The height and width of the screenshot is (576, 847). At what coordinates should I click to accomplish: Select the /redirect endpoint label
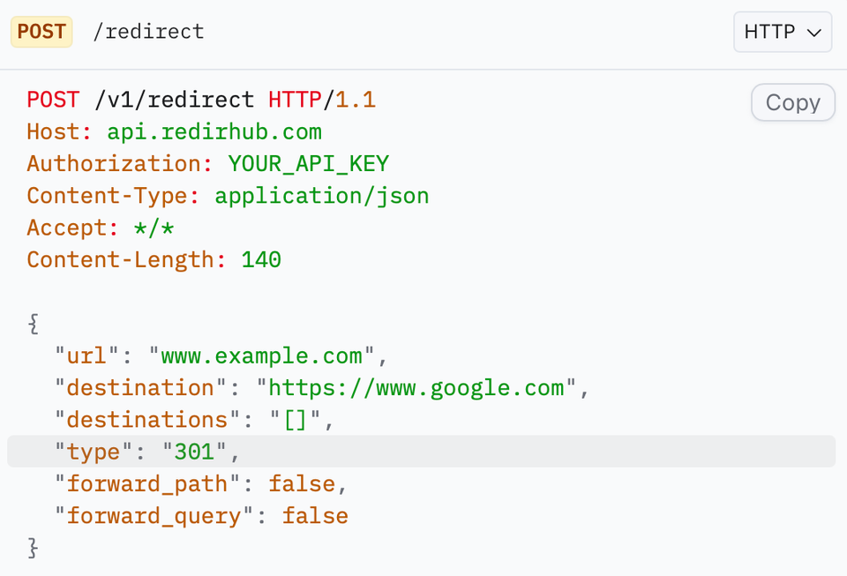click(148, 31)
